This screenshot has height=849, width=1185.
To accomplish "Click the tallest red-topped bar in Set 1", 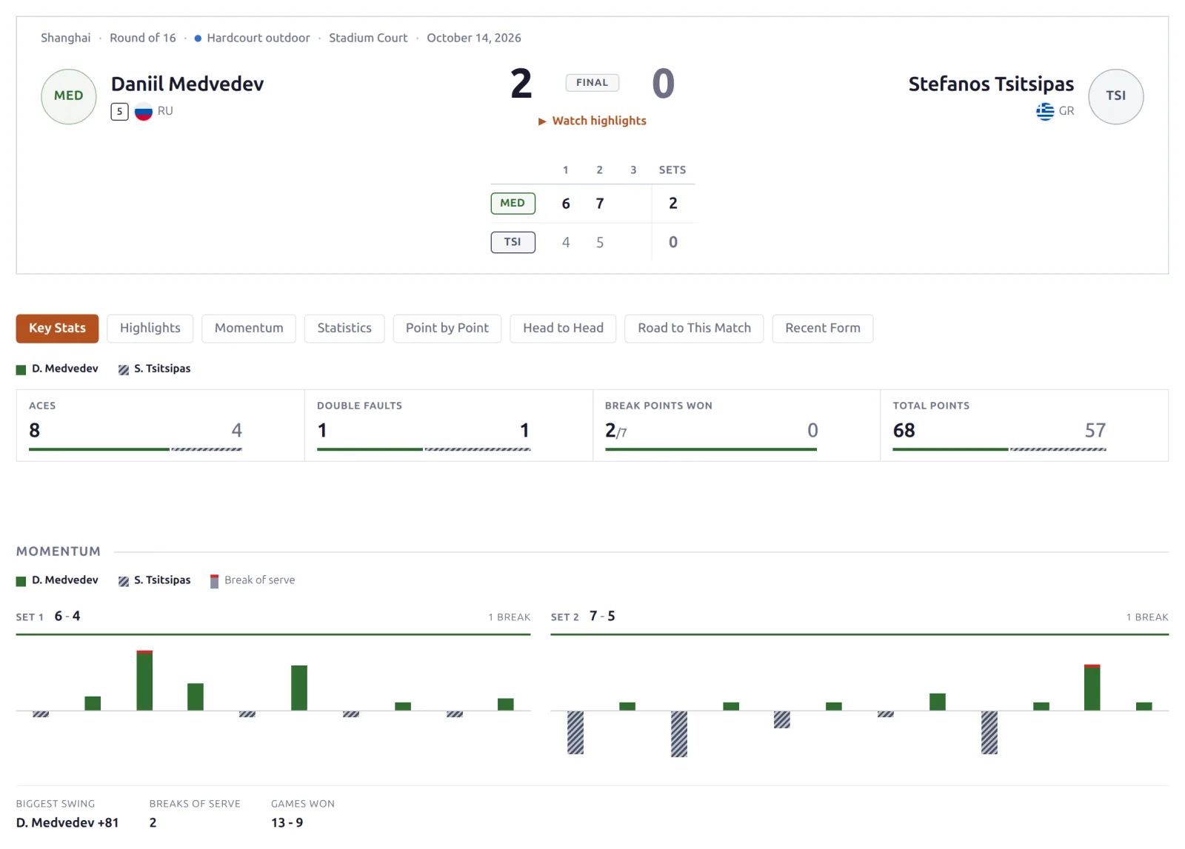I will 144,680.
